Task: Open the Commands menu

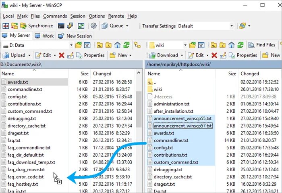Action: point(55,16)
